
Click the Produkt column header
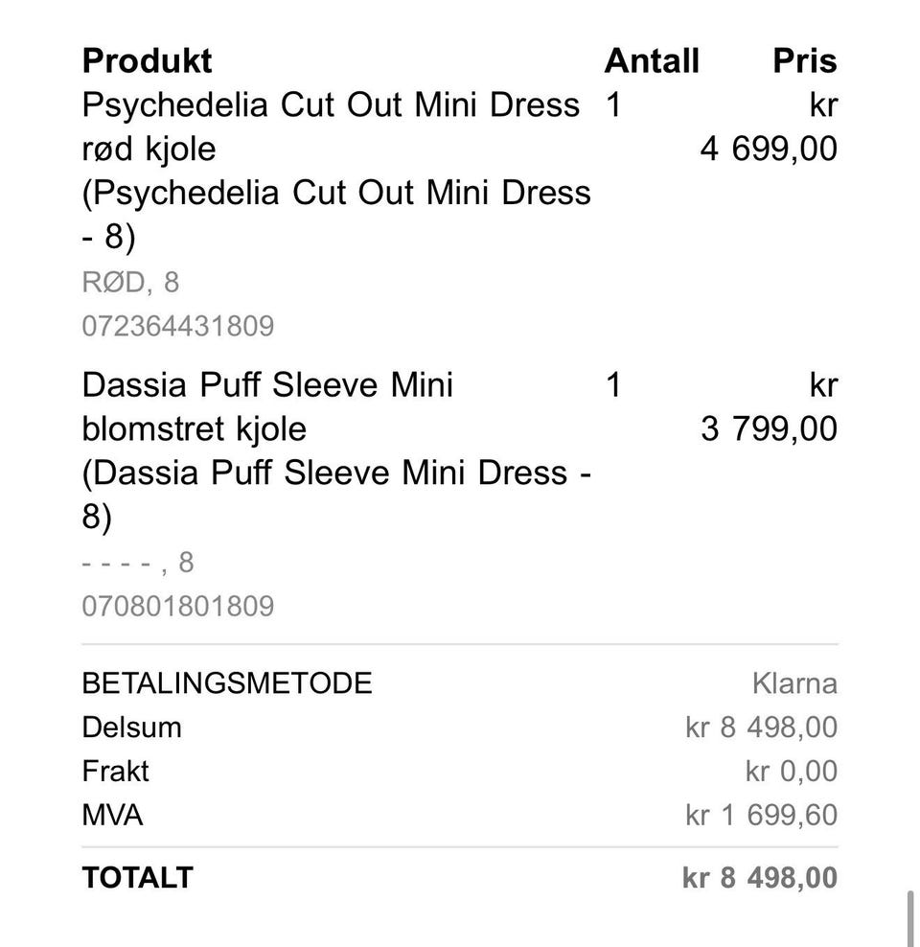pyautogui.click(x=147, y=61)
